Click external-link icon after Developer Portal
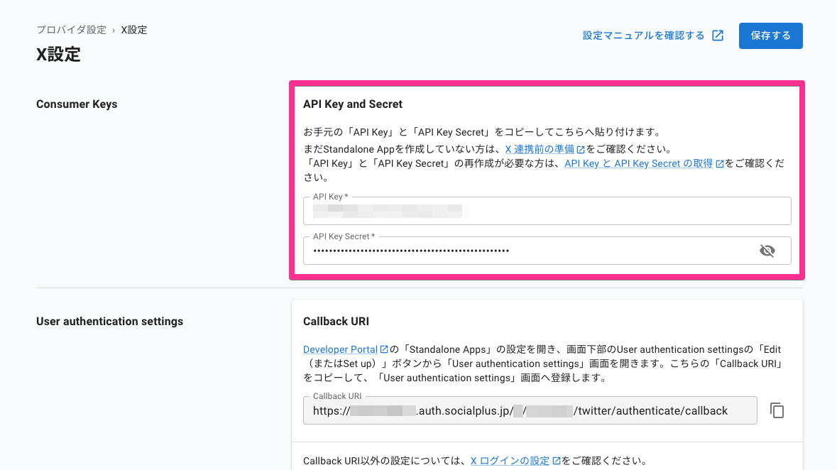The width and height of the screenshot is (837, 470). pyautogui.click(x=384, y=349)
